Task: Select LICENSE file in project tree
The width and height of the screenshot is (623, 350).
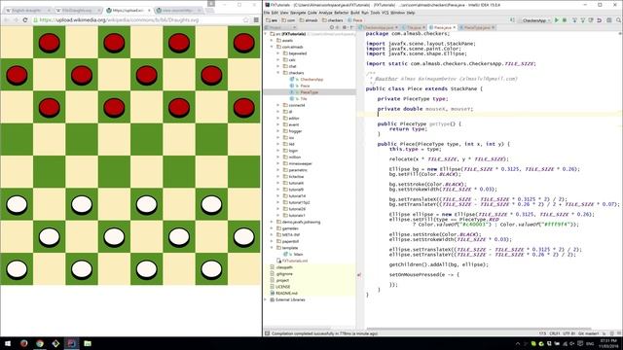Action: (x=282, y=287)
